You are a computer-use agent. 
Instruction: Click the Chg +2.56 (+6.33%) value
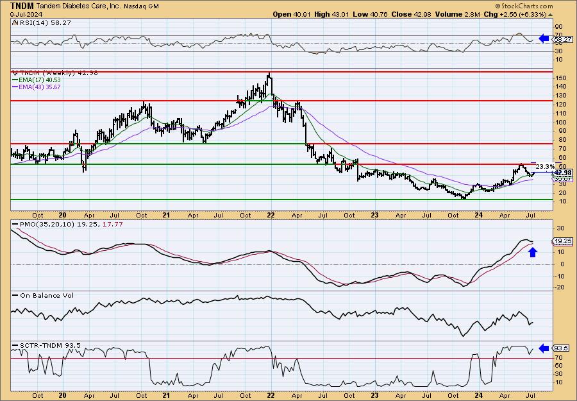[515, 14]
